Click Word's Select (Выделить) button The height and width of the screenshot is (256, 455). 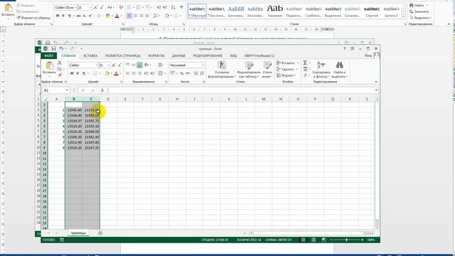pyautogui.click(x=420, y=18)
